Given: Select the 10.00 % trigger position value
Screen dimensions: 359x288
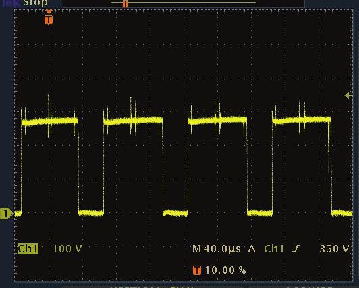Looking at the screenshot, I should click(225, 270).
